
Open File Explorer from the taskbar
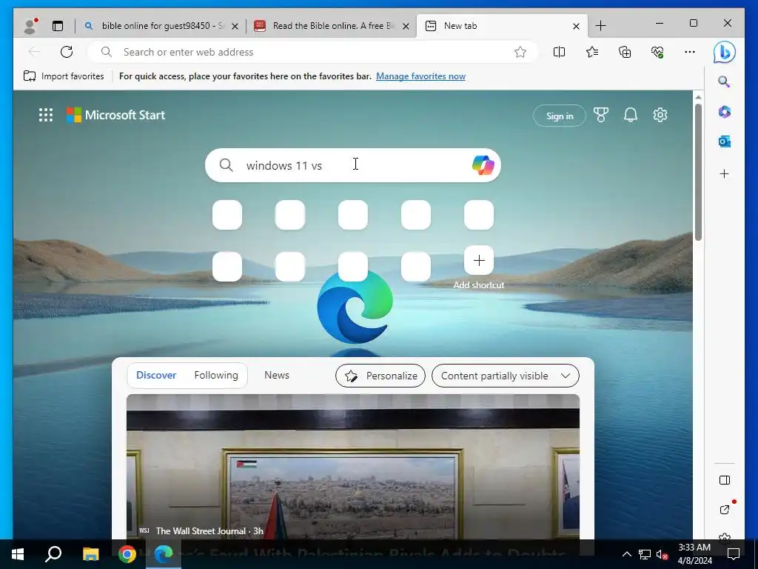tap(90, 554)
